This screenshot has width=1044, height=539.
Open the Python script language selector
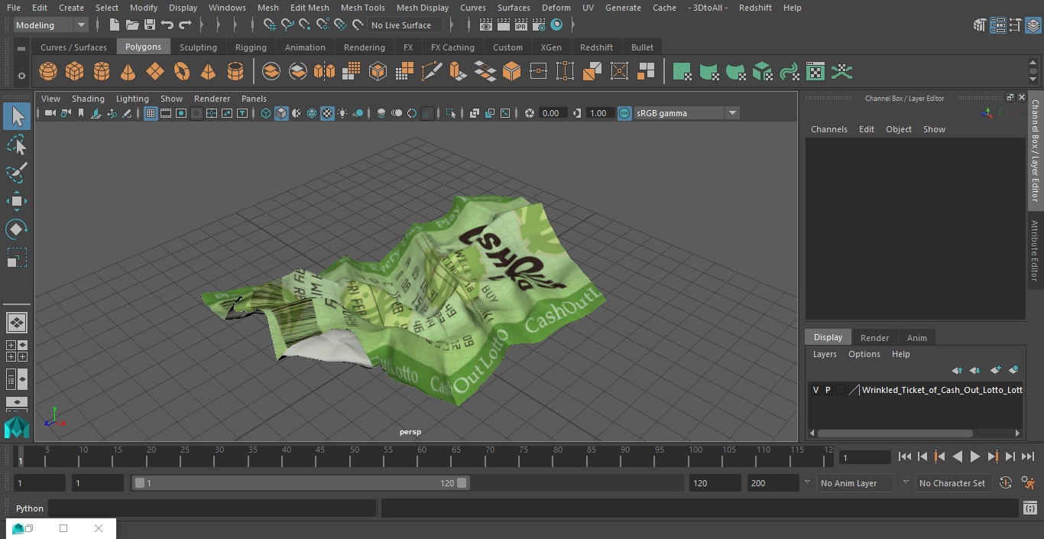30,508
